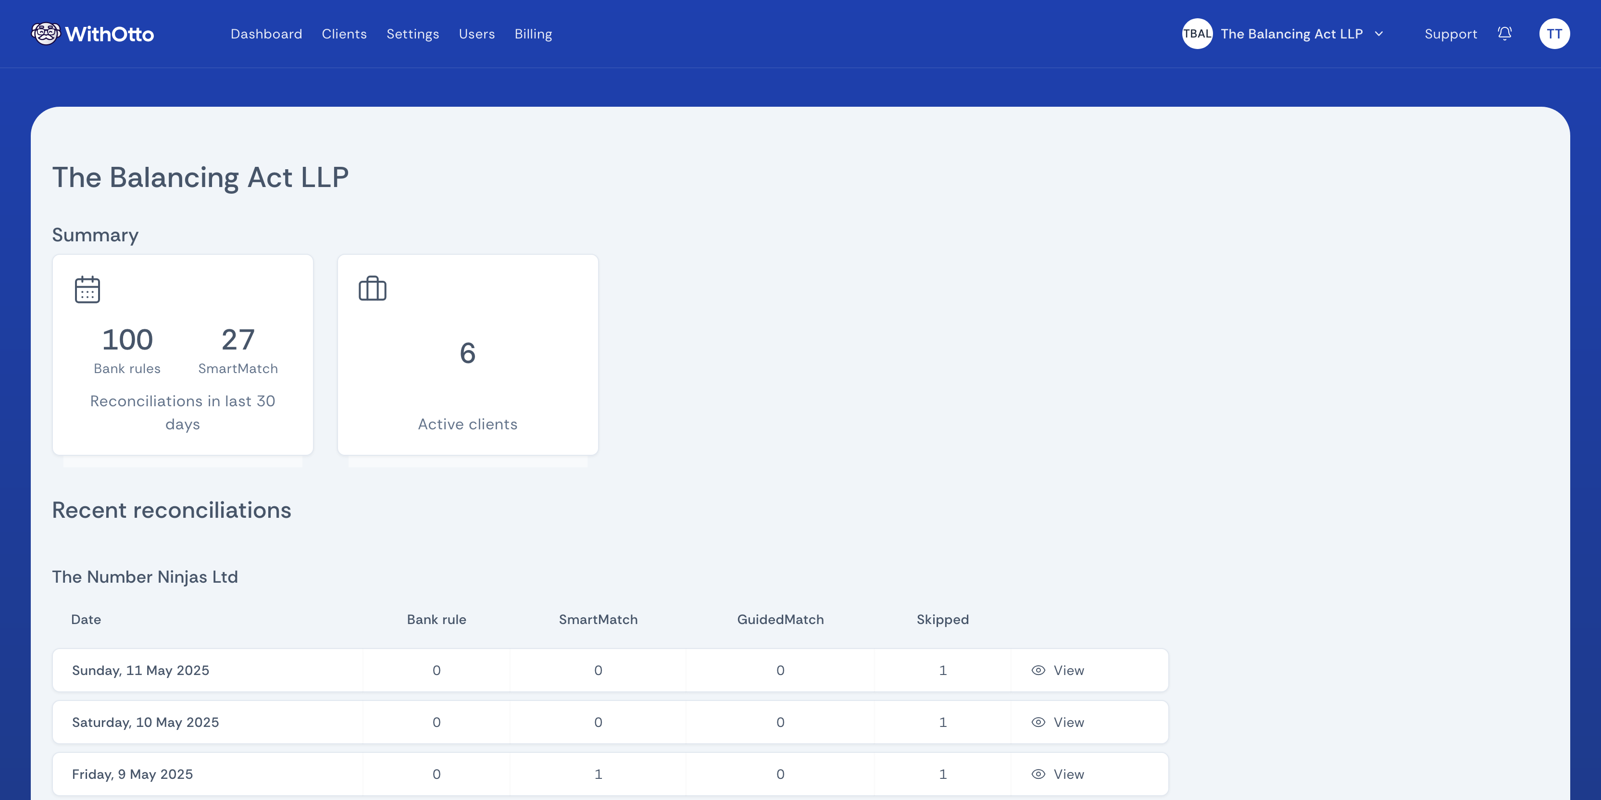Click the Skipped column header
Image resolution: width=1601 pixels, height=800 pixels.
[x=942, y=620]
